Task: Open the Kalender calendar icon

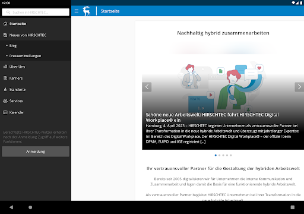Action: click(5, 112)
